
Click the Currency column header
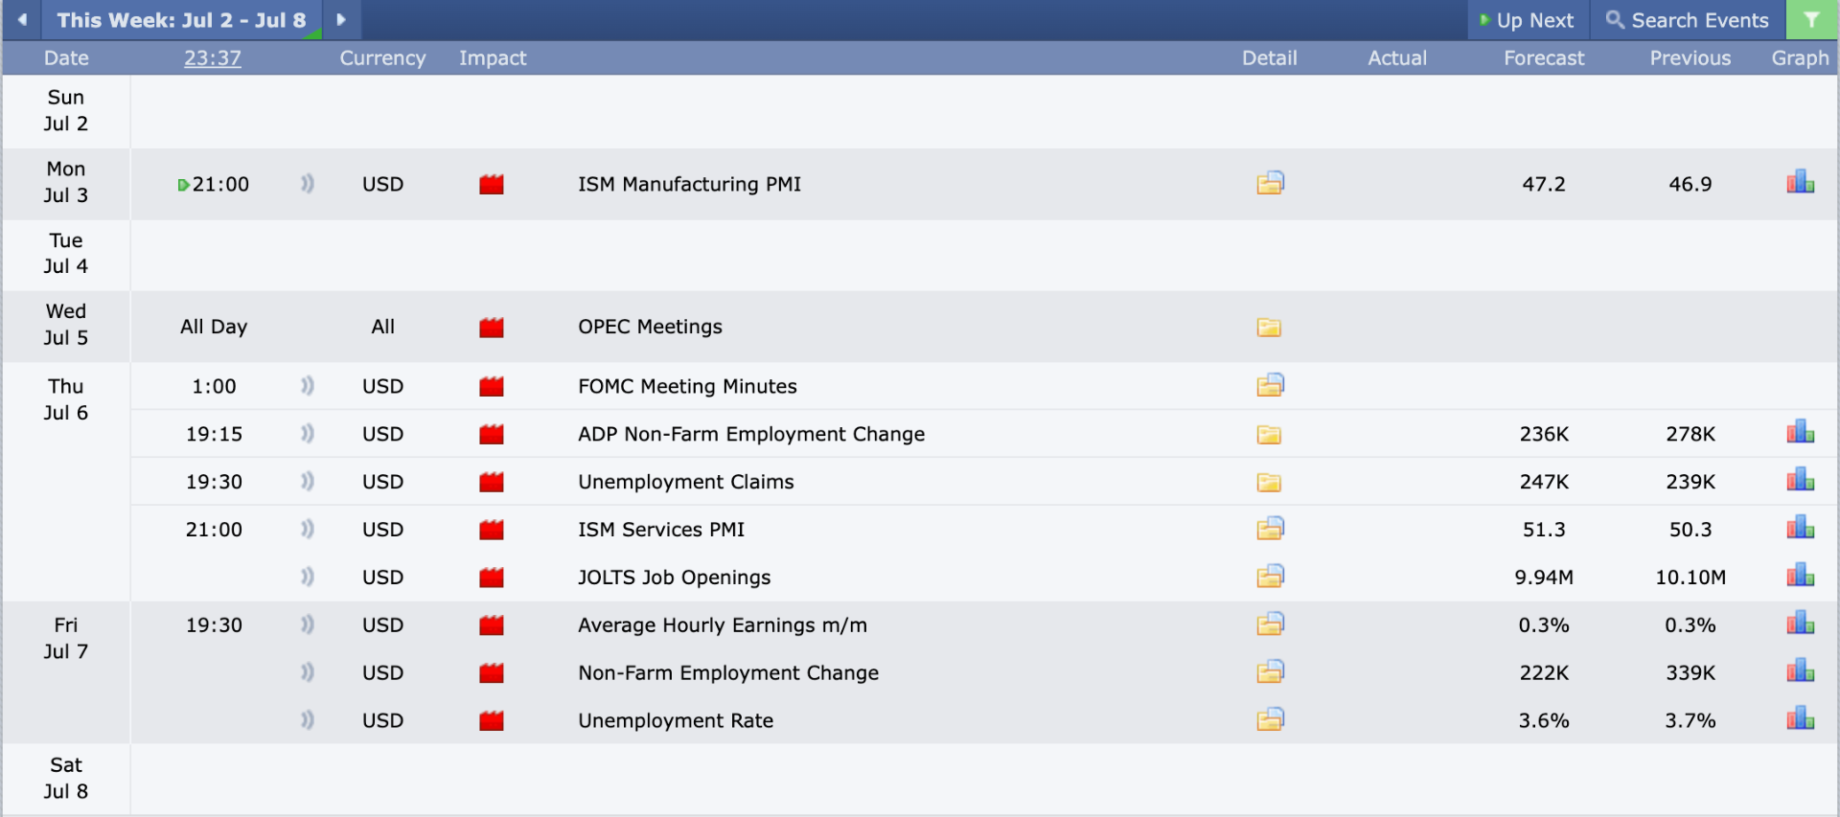[382, 57]
